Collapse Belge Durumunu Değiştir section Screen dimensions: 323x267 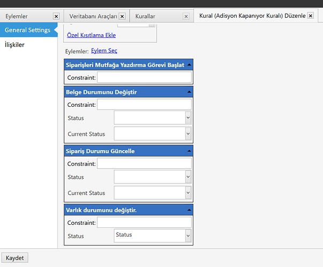pos(189,92)
